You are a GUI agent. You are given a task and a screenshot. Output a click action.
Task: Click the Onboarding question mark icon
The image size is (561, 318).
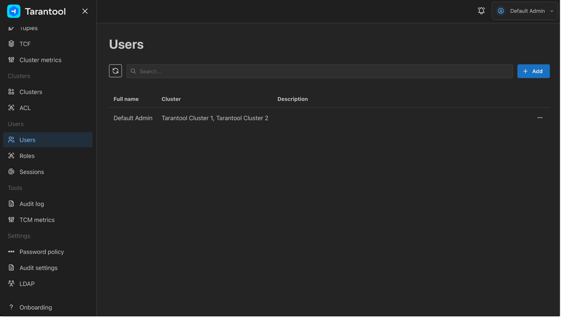point(11,307)
